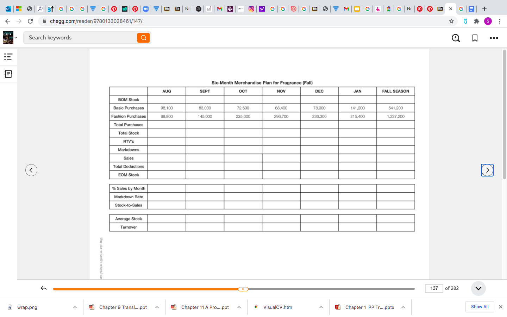The height and width of the screenshot is (317, 507).
Task: Click the blue extension icon beside star
Action: (x=465, y=21)
